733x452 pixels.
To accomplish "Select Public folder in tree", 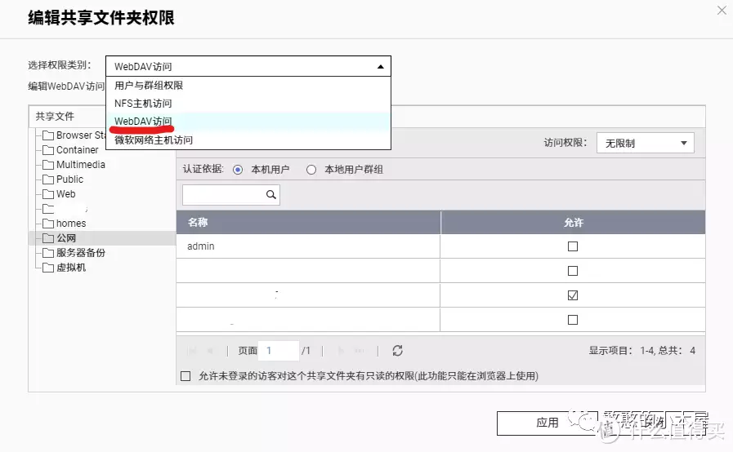I will click(x=69, y=179).
